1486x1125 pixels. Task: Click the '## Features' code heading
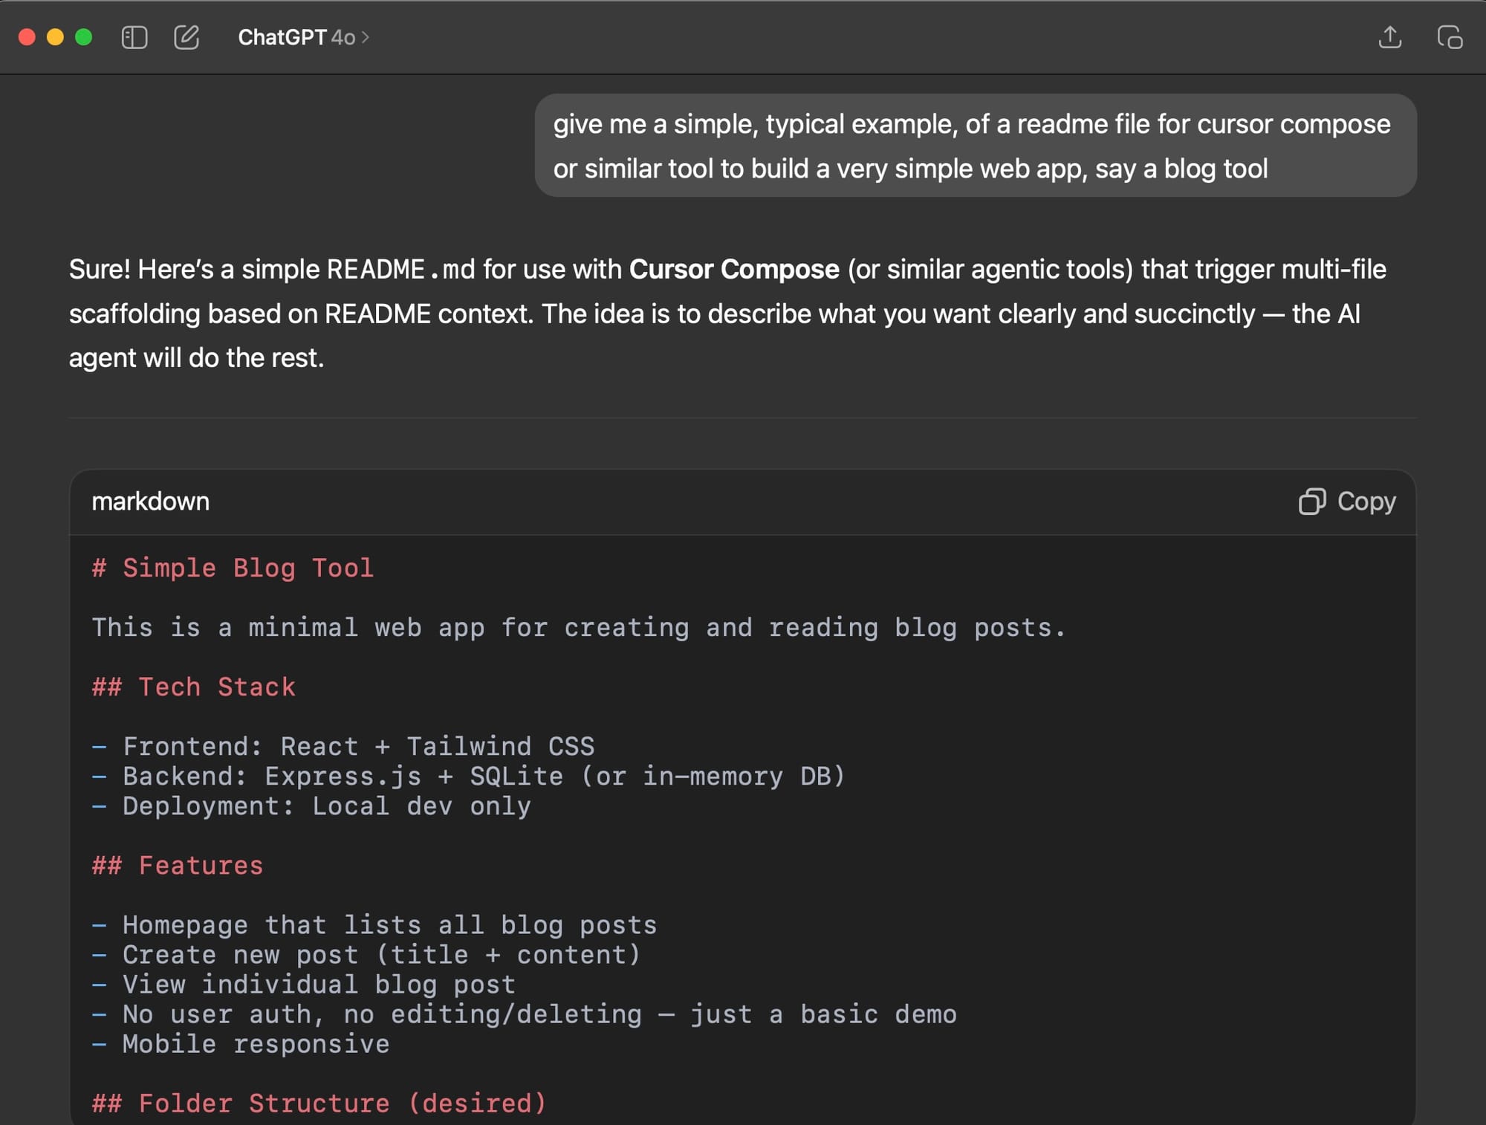178,865
